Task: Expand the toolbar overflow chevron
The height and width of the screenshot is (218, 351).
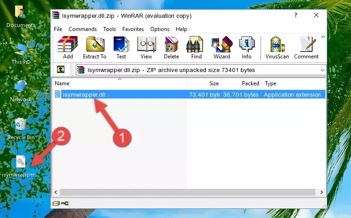Action: pos(323,36)
